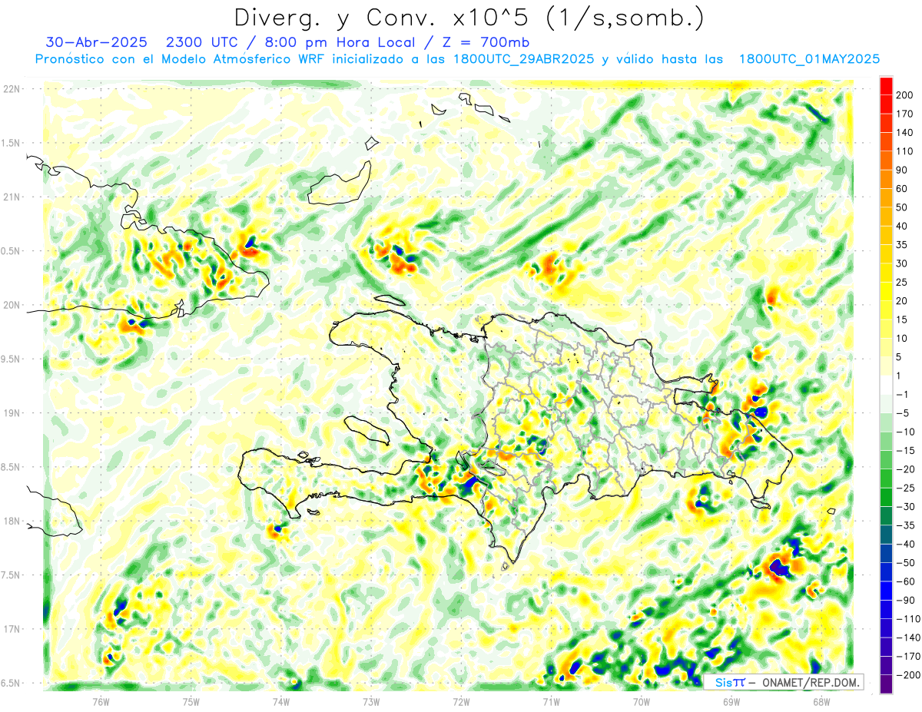Screen dimensions: 922x712
Task: Click the '21N' latitude axis label
Action: [x=12, y=197]
